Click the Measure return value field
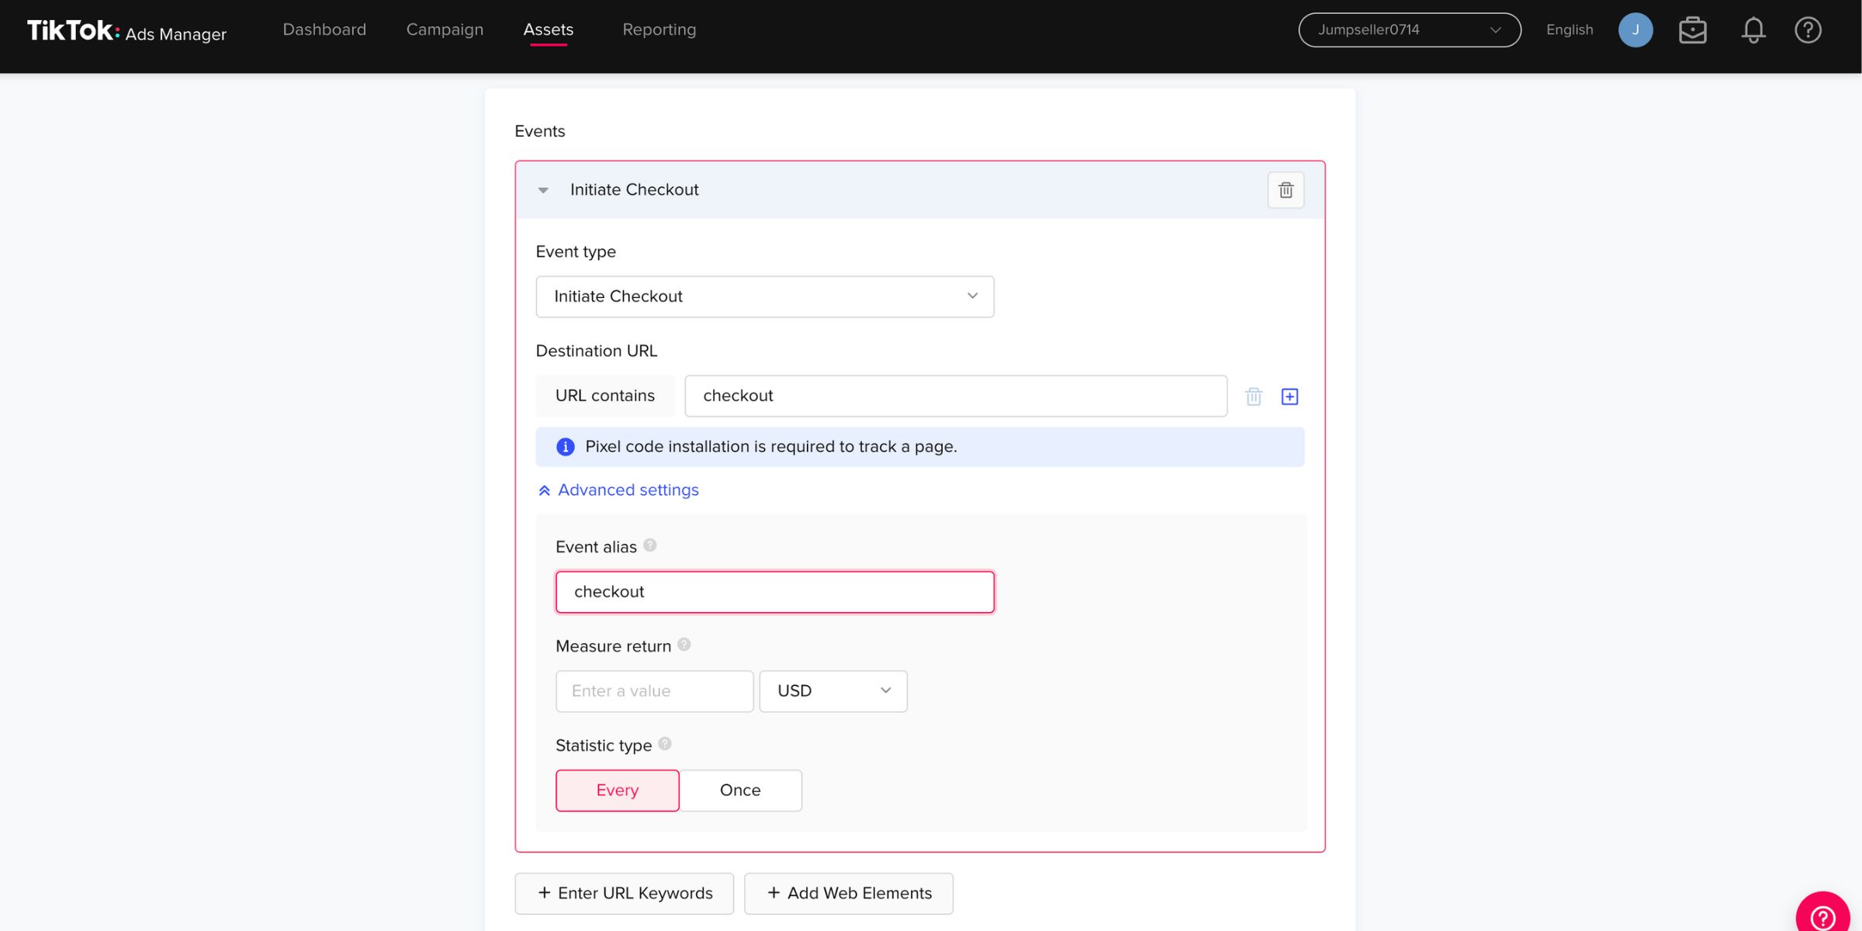 click(655, 691)
